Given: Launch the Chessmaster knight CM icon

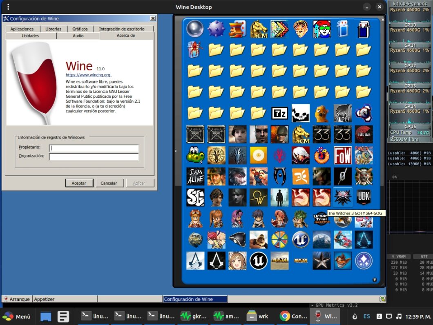Looking at the screenshot, I should tap(259, 29).
